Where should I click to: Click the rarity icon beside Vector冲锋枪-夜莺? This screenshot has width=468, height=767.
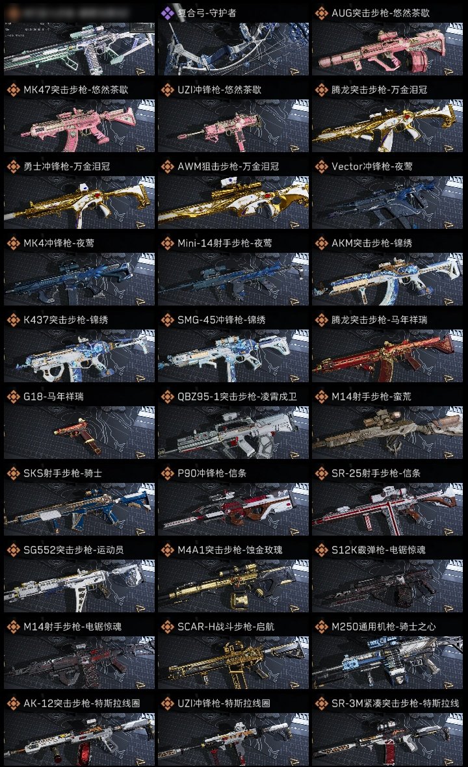[321, 166]
